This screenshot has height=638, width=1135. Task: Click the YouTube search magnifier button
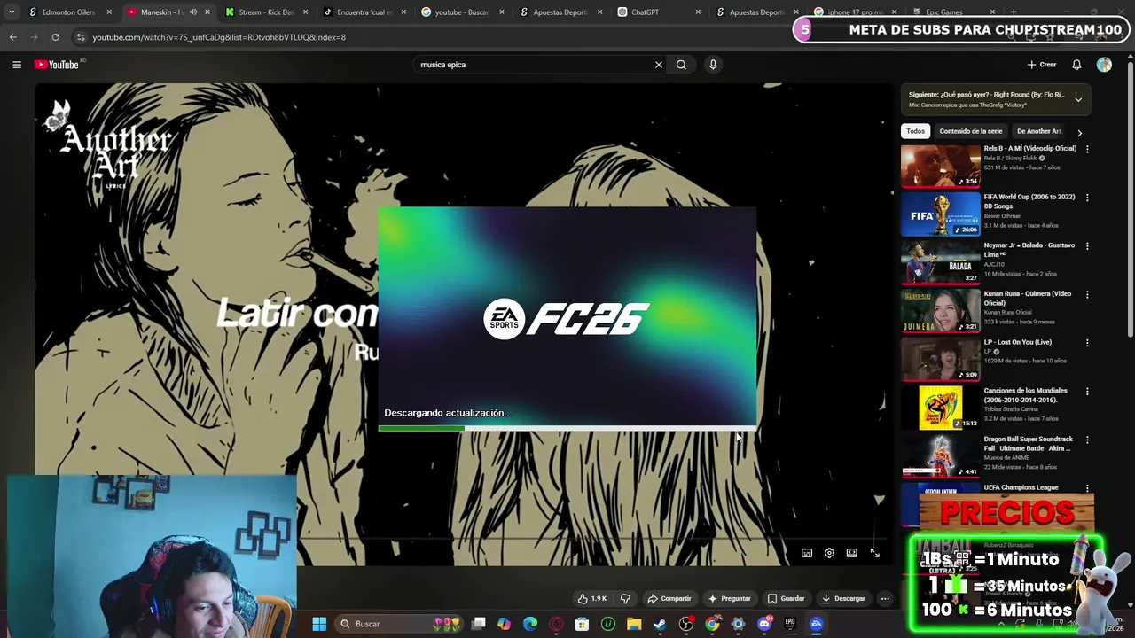click(x=681, y=65)
